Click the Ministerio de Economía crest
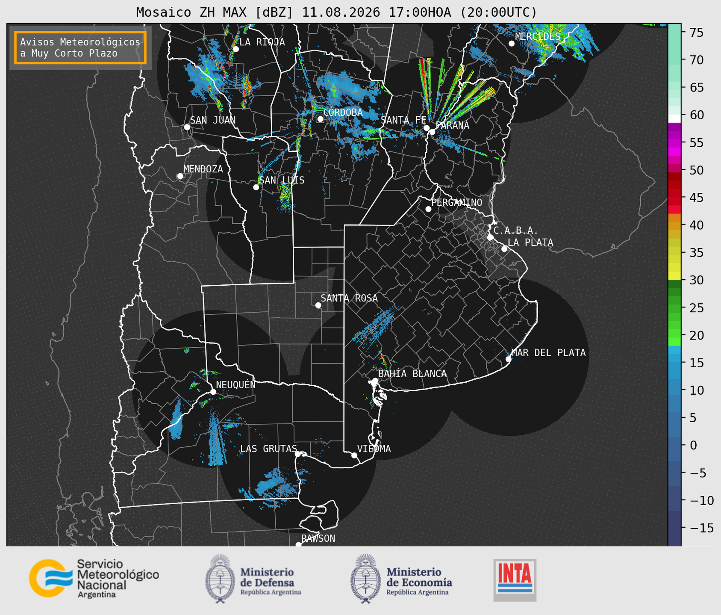 point(365,579)
